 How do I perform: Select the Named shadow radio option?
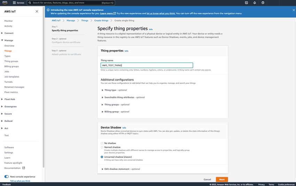[x=102, y=147]
